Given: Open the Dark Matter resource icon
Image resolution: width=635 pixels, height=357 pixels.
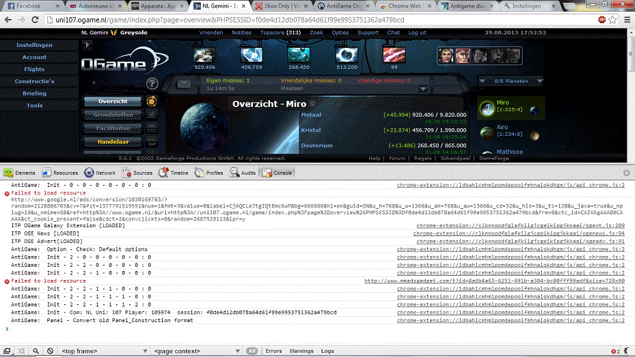Looking at the screenshot, I should [x=394, y=55].
